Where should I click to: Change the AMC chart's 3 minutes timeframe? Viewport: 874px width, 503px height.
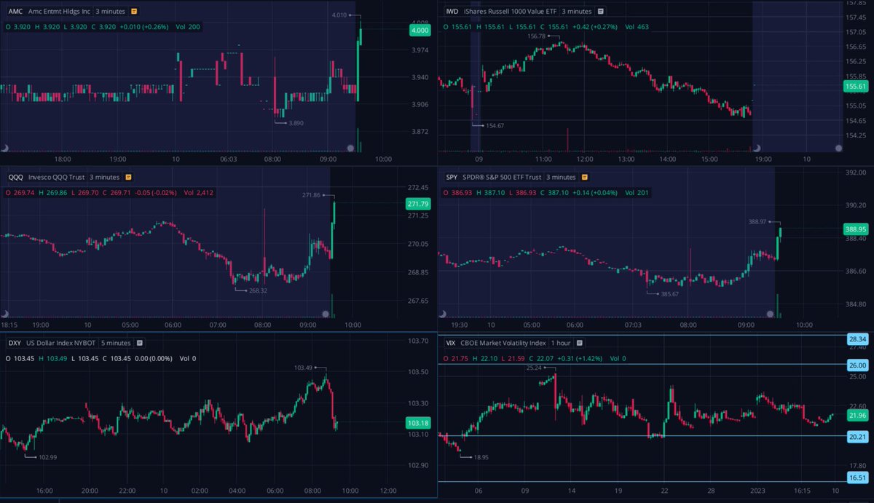coord(111,12)
